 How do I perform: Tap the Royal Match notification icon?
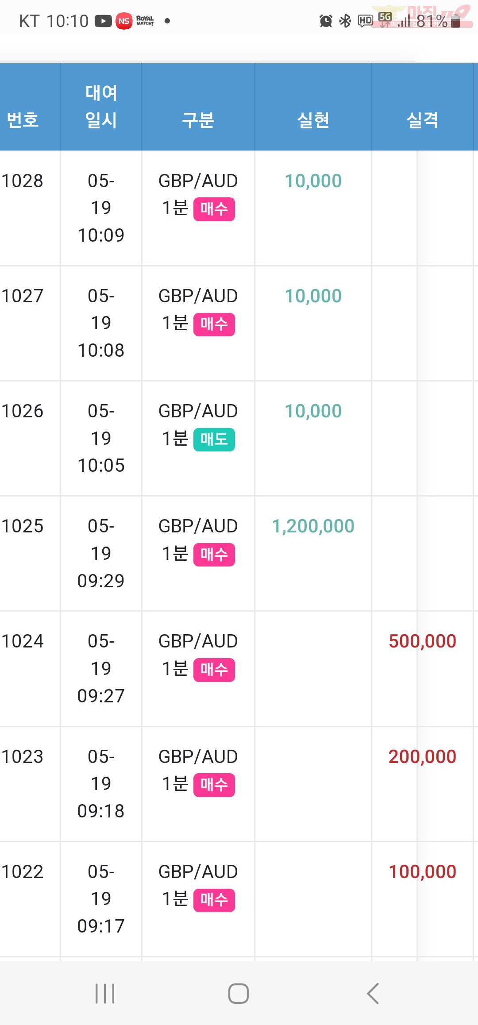point(145,21)
